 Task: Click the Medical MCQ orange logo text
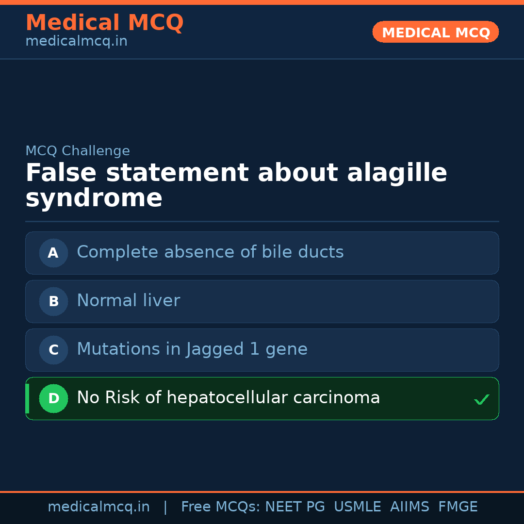(104, 22)
